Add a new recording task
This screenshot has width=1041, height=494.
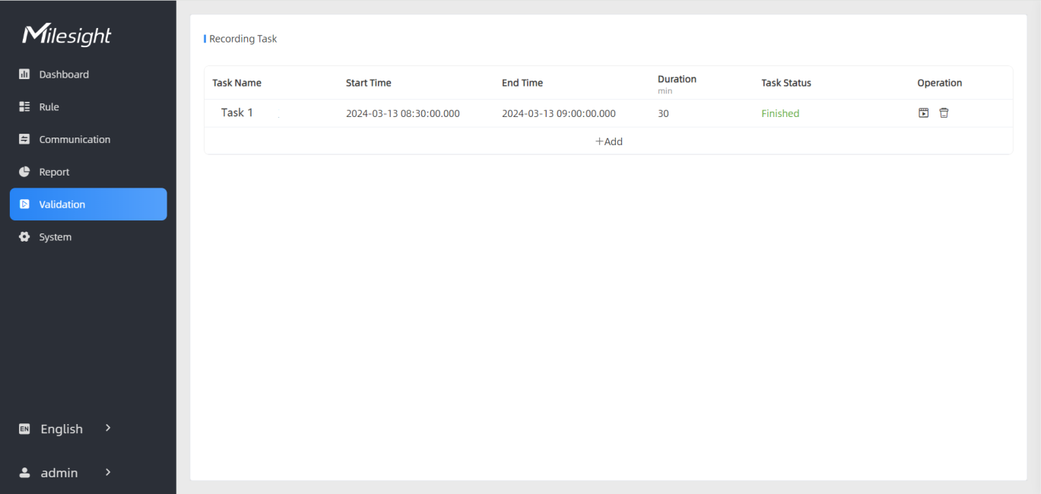[608, 141]
